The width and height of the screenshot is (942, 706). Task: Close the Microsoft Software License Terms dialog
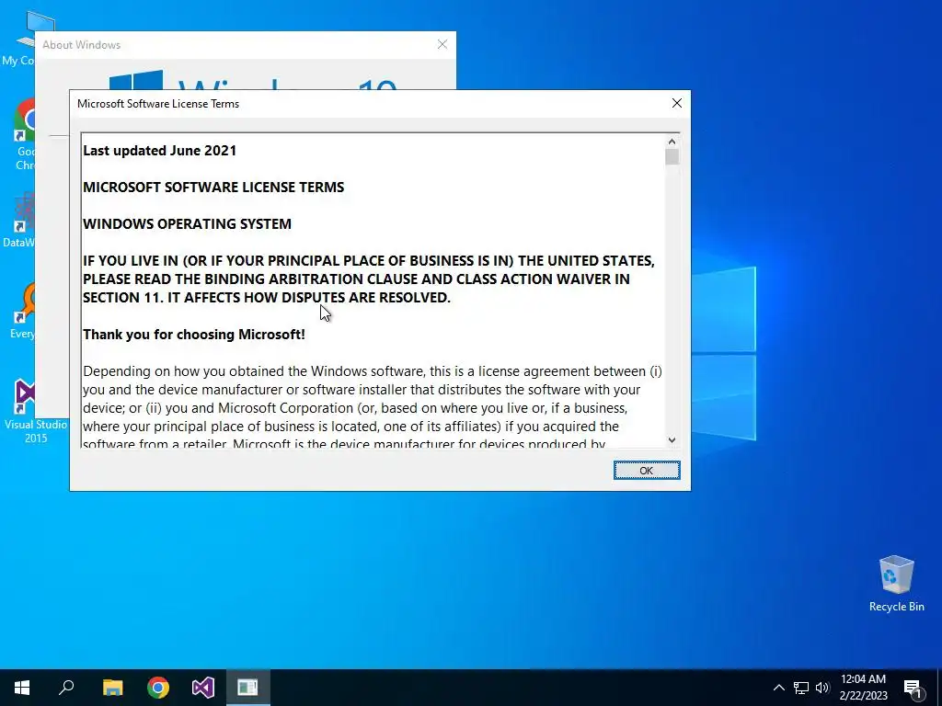tap(676, 103)
